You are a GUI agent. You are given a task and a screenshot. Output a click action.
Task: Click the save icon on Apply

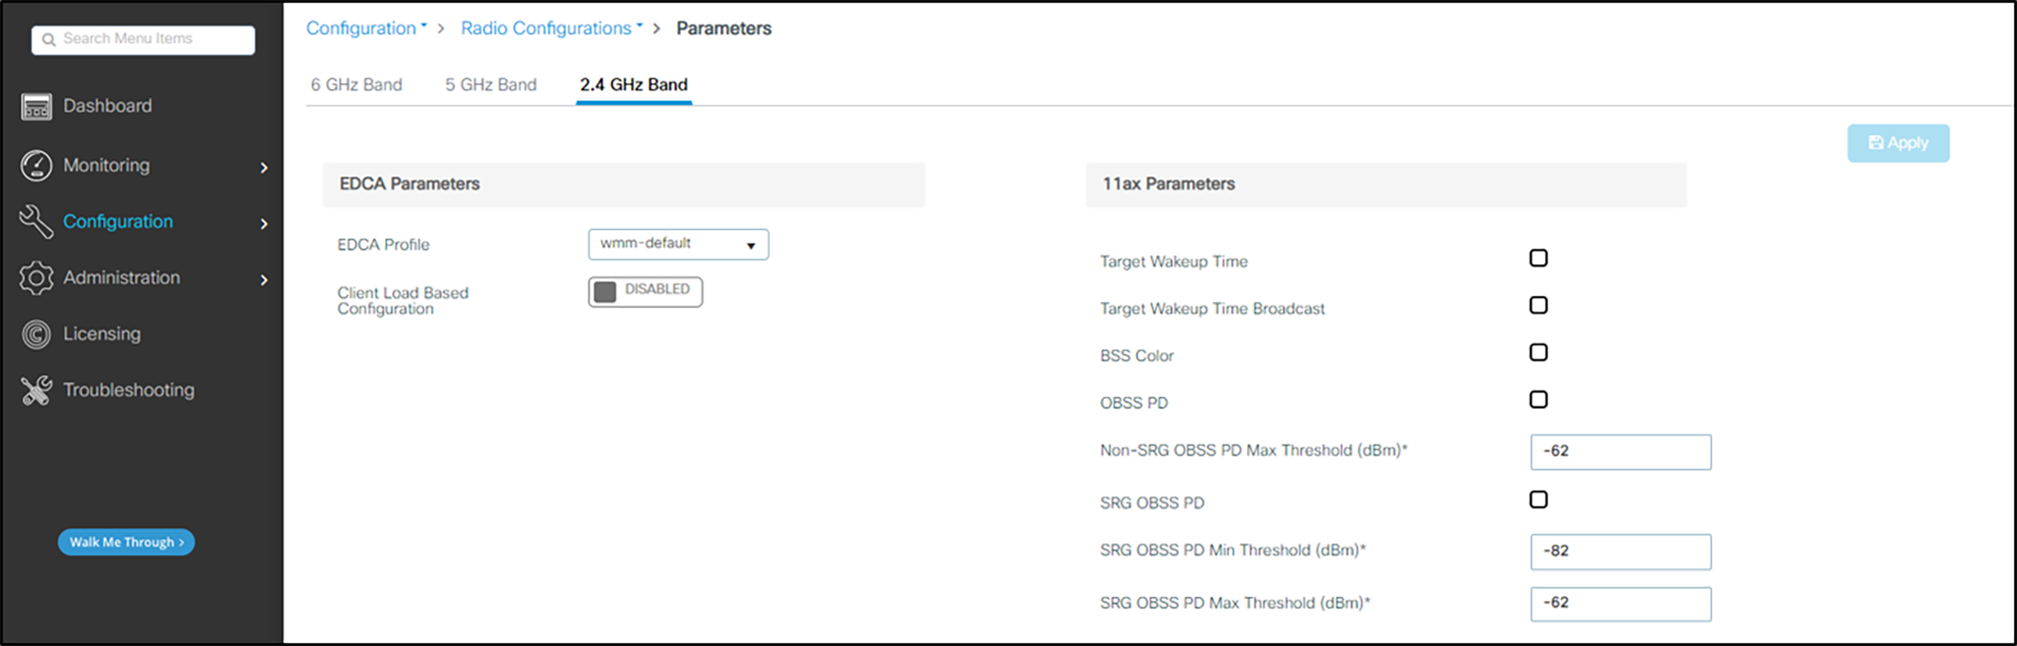1875,142
